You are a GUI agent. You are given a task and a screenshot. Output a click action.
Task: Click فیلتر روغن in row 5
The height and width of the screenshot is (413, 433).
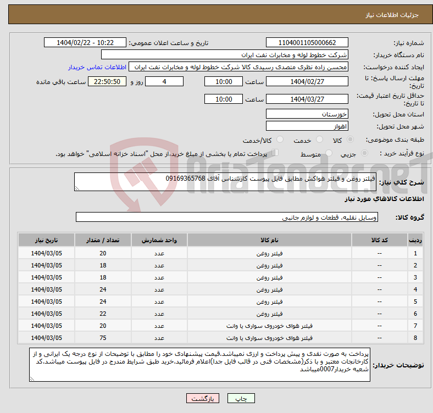coord(269,302)
